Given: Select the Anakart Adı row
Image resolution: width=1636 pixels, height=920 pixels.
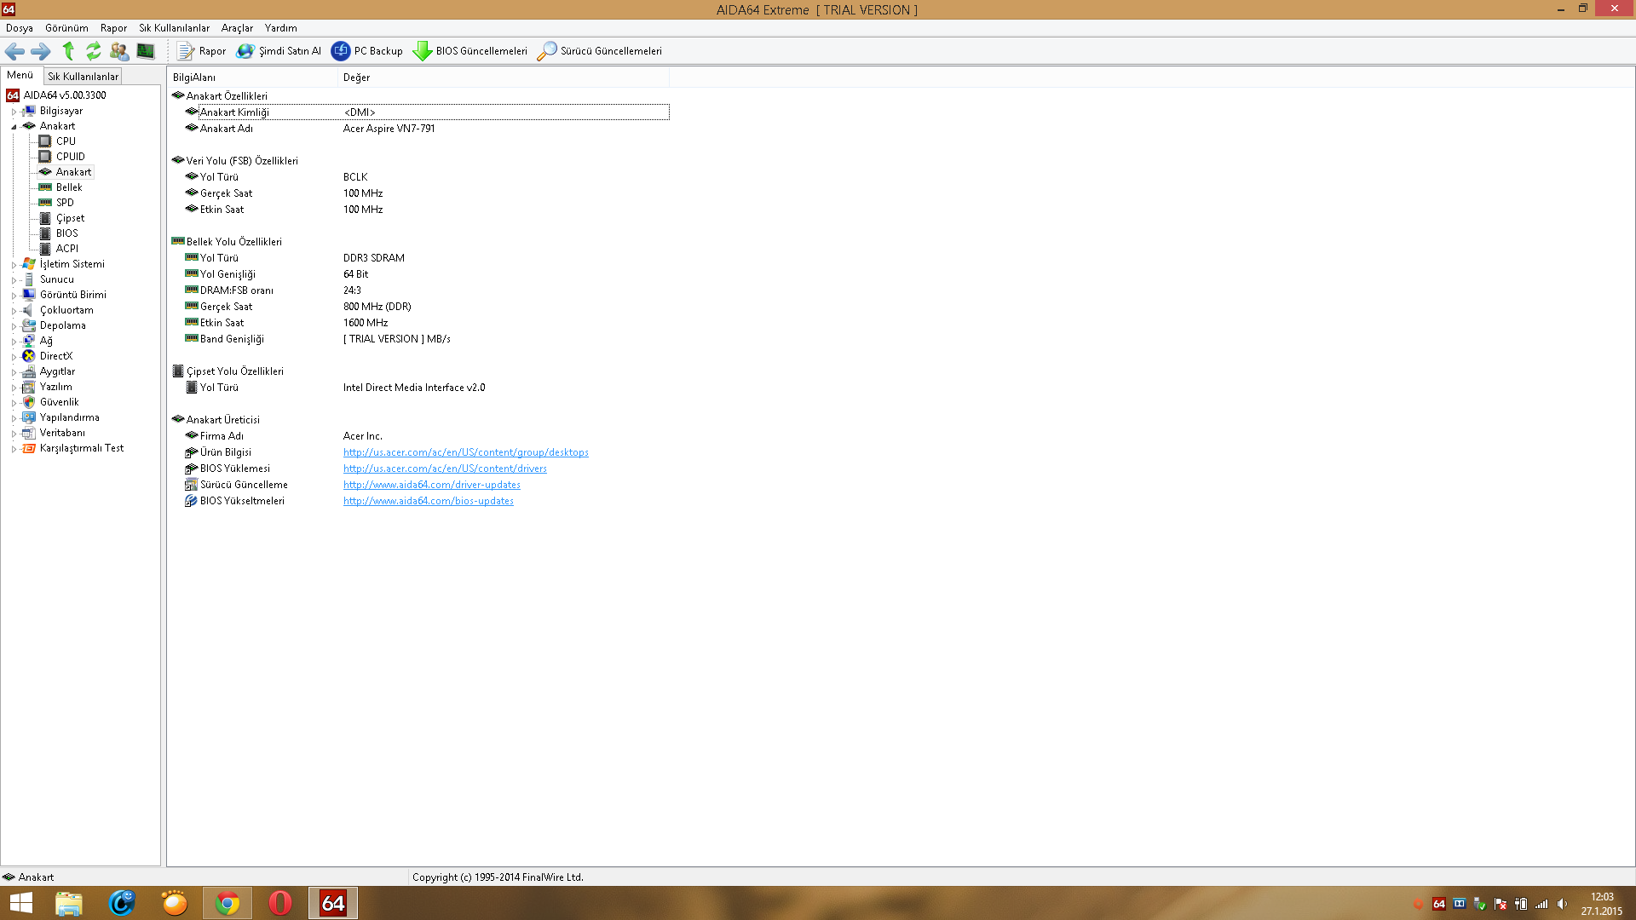Looking at the screenshot, I should (419, 129).
